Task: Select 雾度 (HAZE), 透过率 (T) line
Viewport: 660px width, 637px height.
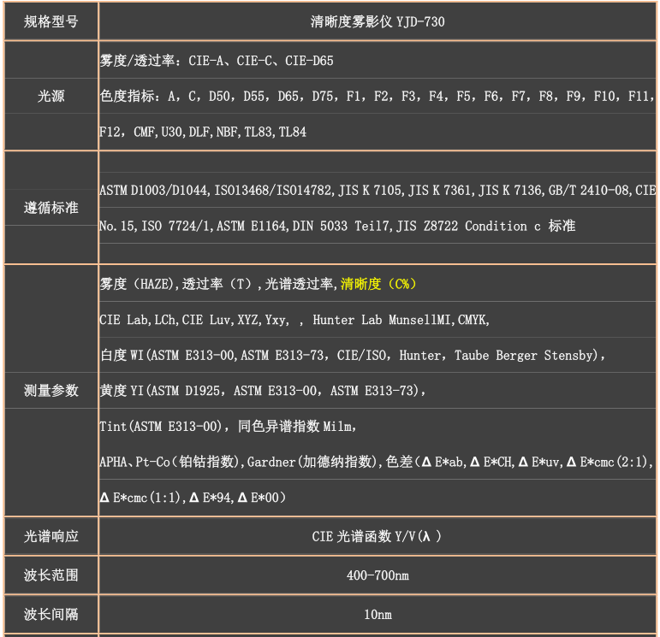Action: click(258, 284)
